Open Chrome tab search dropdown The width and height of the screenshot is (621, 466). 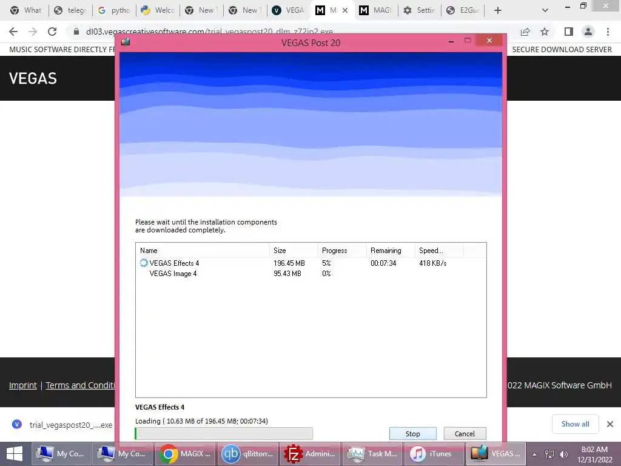pyautogui.click(x=545, y=10)
